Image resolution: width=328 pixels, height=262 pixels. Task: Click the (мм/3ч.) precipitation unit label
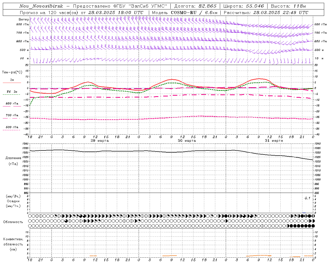click(x=13, y=196)
